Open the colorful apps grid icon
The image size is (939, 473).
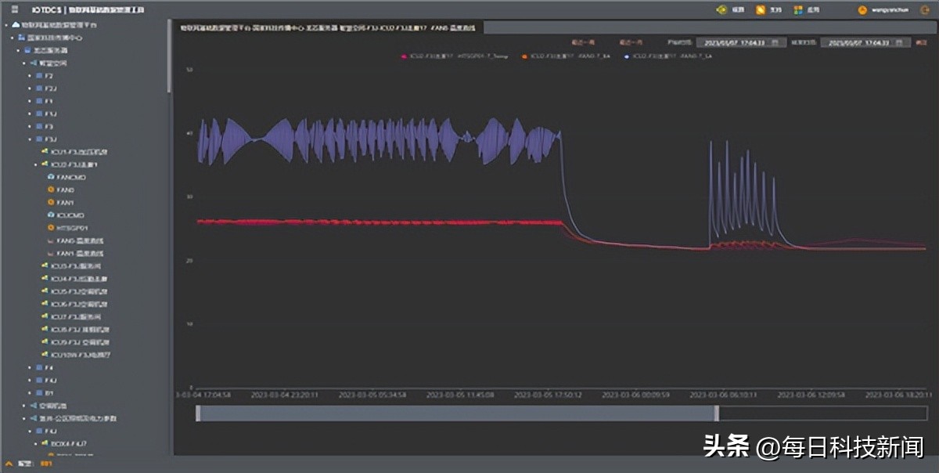coord(798,10)
